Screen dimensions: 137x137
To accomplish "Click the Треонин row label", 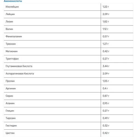I will (11, 44).
